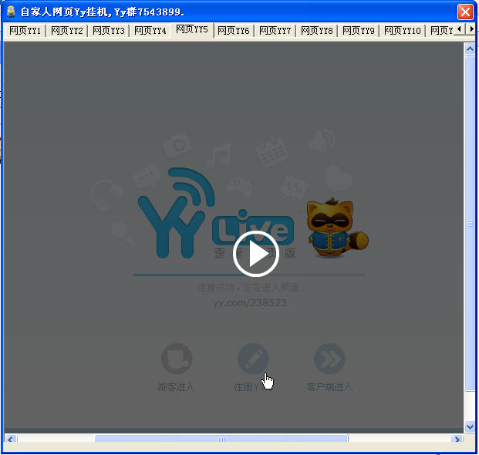Image resolution: width=479 pixels, height=455 pixels.
Task: Close the 自家人网页Yy挂机 window
Action: (465, 12)
